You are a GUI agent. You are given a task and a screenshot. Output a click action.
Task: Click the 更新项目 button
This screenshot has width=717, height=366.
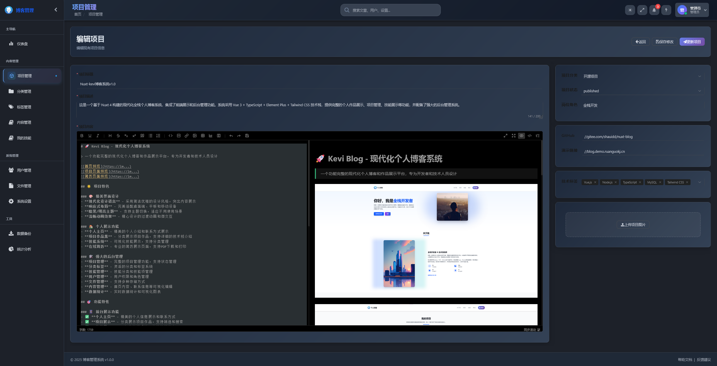click(692, 42)
